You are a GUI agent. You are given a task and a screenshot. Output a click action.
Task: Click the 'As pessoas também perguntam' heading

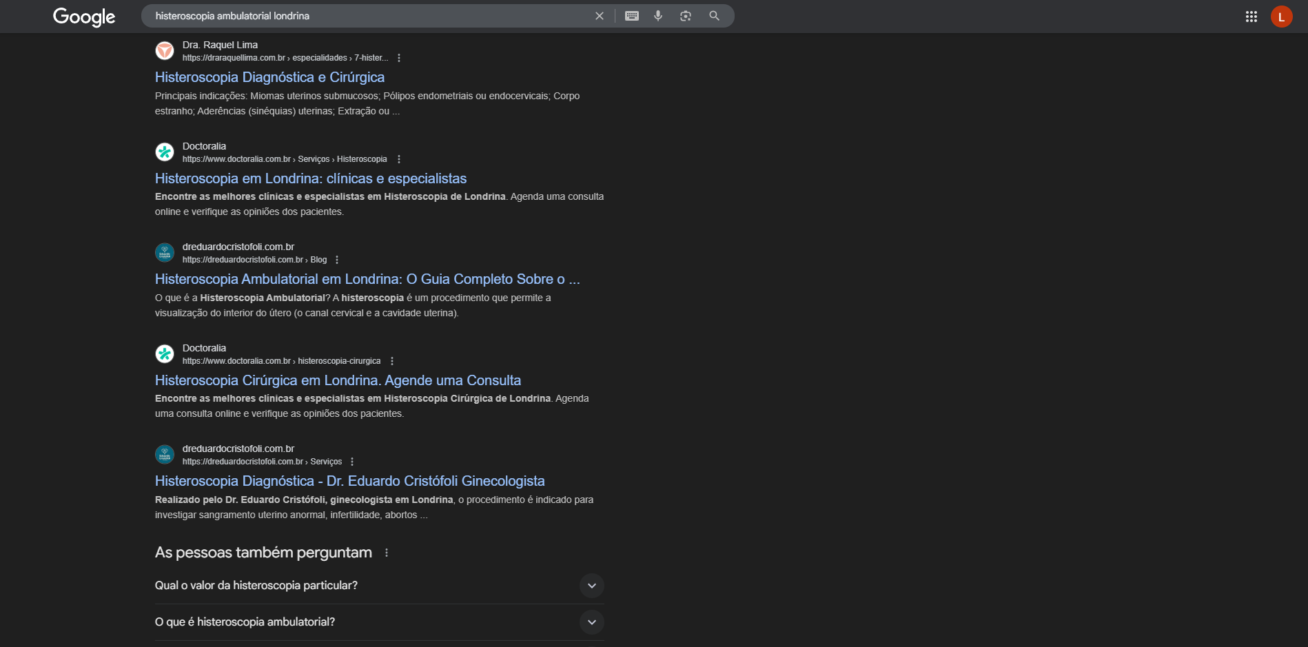[263, 553]
